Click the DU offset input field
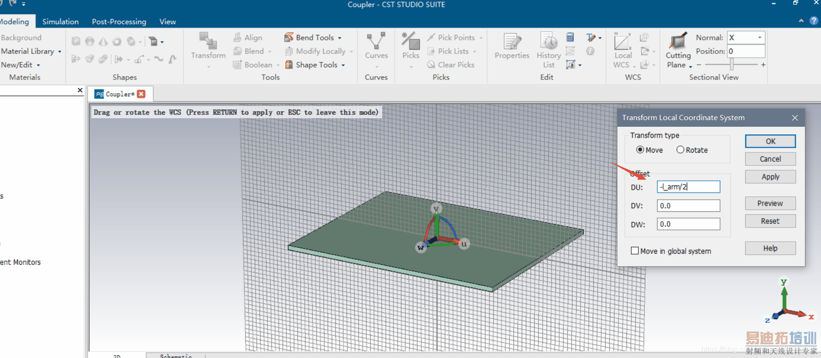Viewport: 821px width, 358px height. 688,187
